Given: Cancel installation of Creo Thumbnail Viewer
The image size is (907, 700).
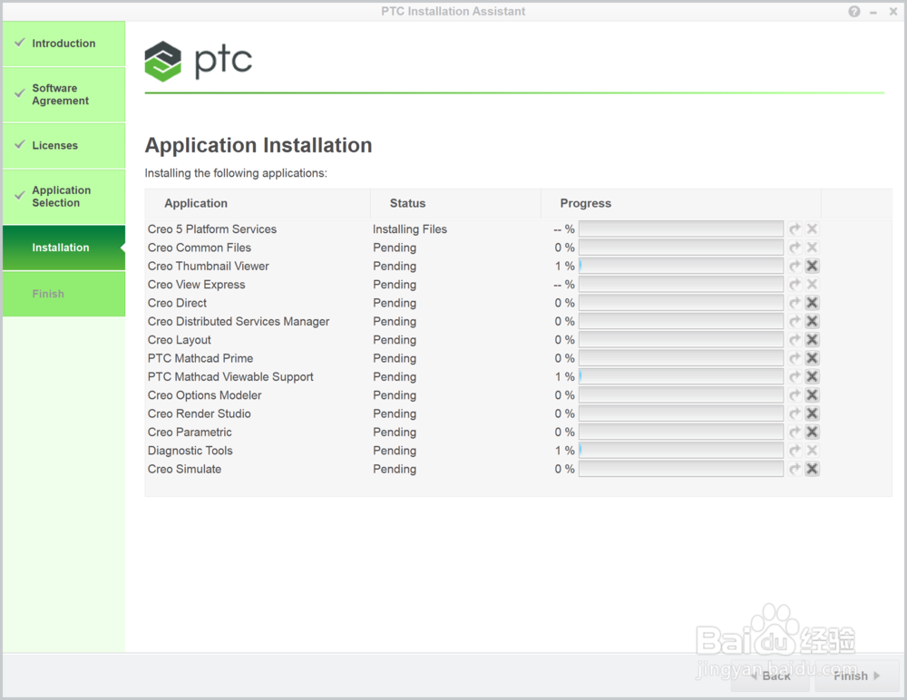Looking at the screenshot, I should (x=812, y=266).
